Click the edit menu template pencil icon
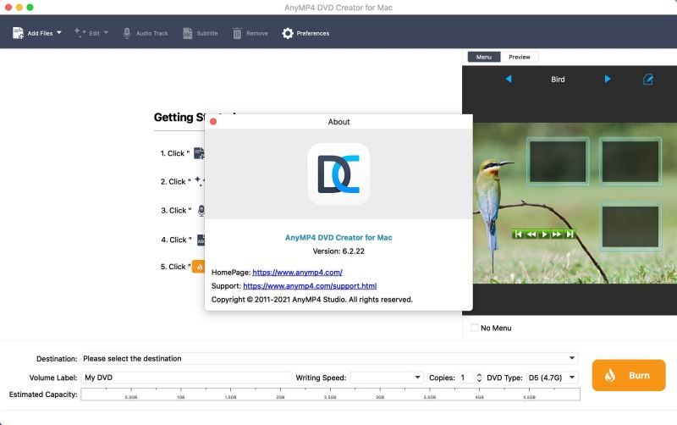The image size is (677, 425). tap(648, 79)
